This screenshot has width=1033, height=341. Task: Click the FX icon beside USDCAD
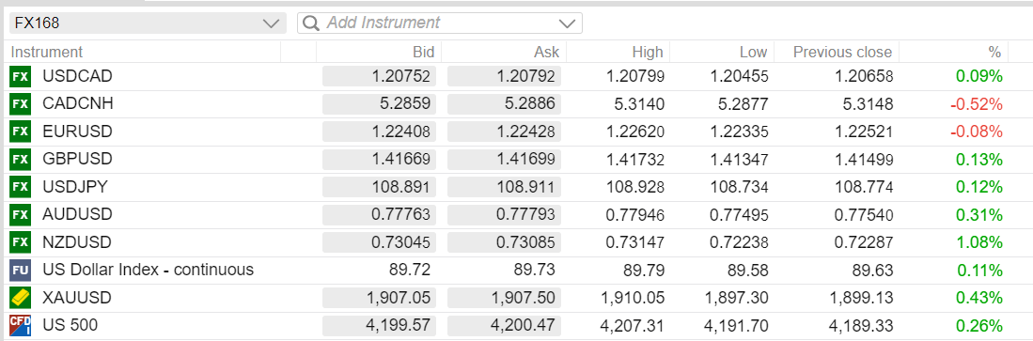click(20, 76)
